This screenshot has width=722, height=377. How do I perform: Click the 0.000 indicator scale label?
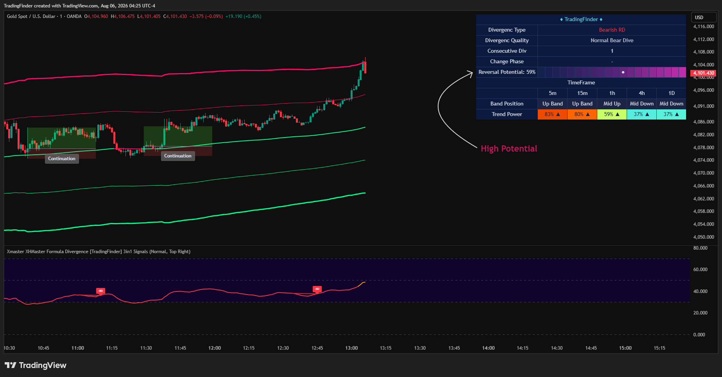tap(699, 335)
